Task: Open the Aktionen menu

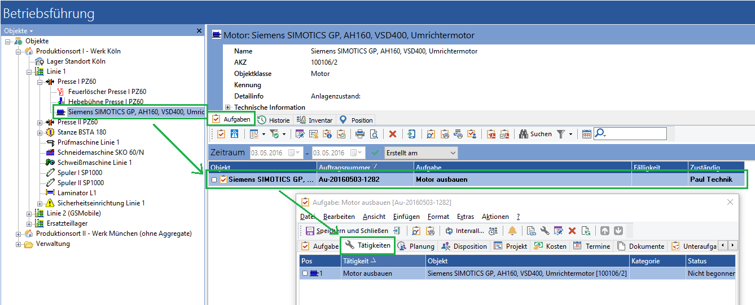Action: click(495, 217)
